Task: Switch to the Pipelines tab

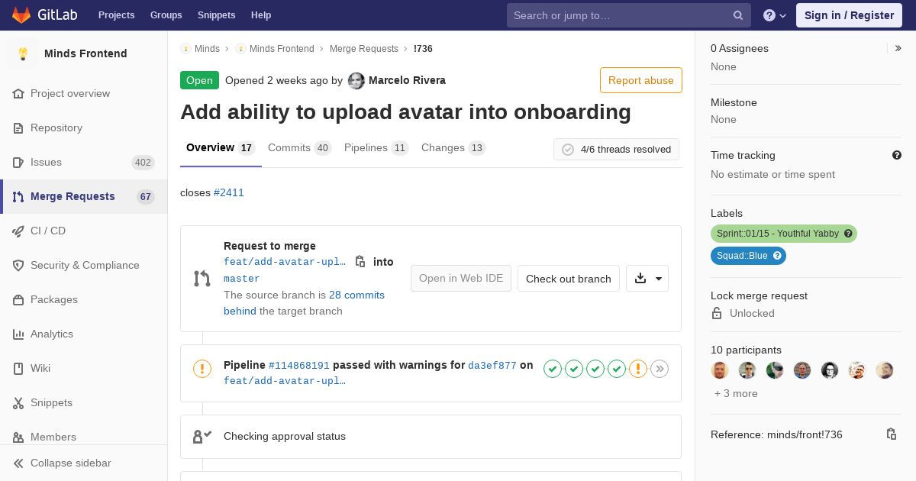Action: pyautogui.click(x=376, y=148)
